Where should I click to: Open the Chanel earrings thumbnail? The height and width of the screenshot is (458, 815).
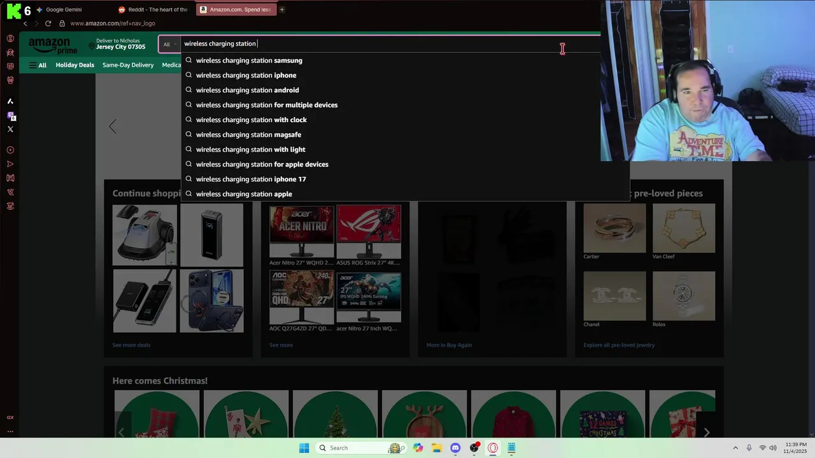click(x=614, y=296)
